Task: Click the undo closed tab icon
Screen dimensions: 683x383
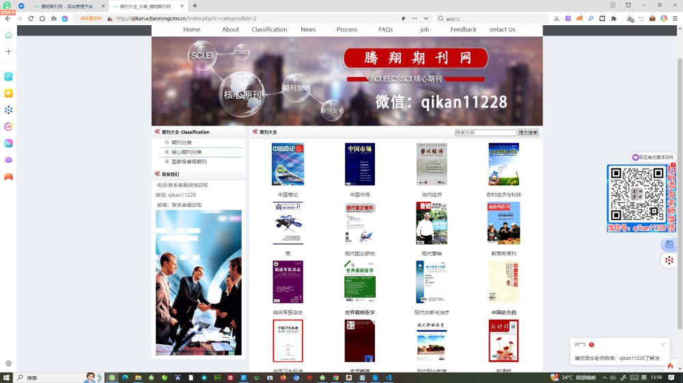Action: pos(641,18)
